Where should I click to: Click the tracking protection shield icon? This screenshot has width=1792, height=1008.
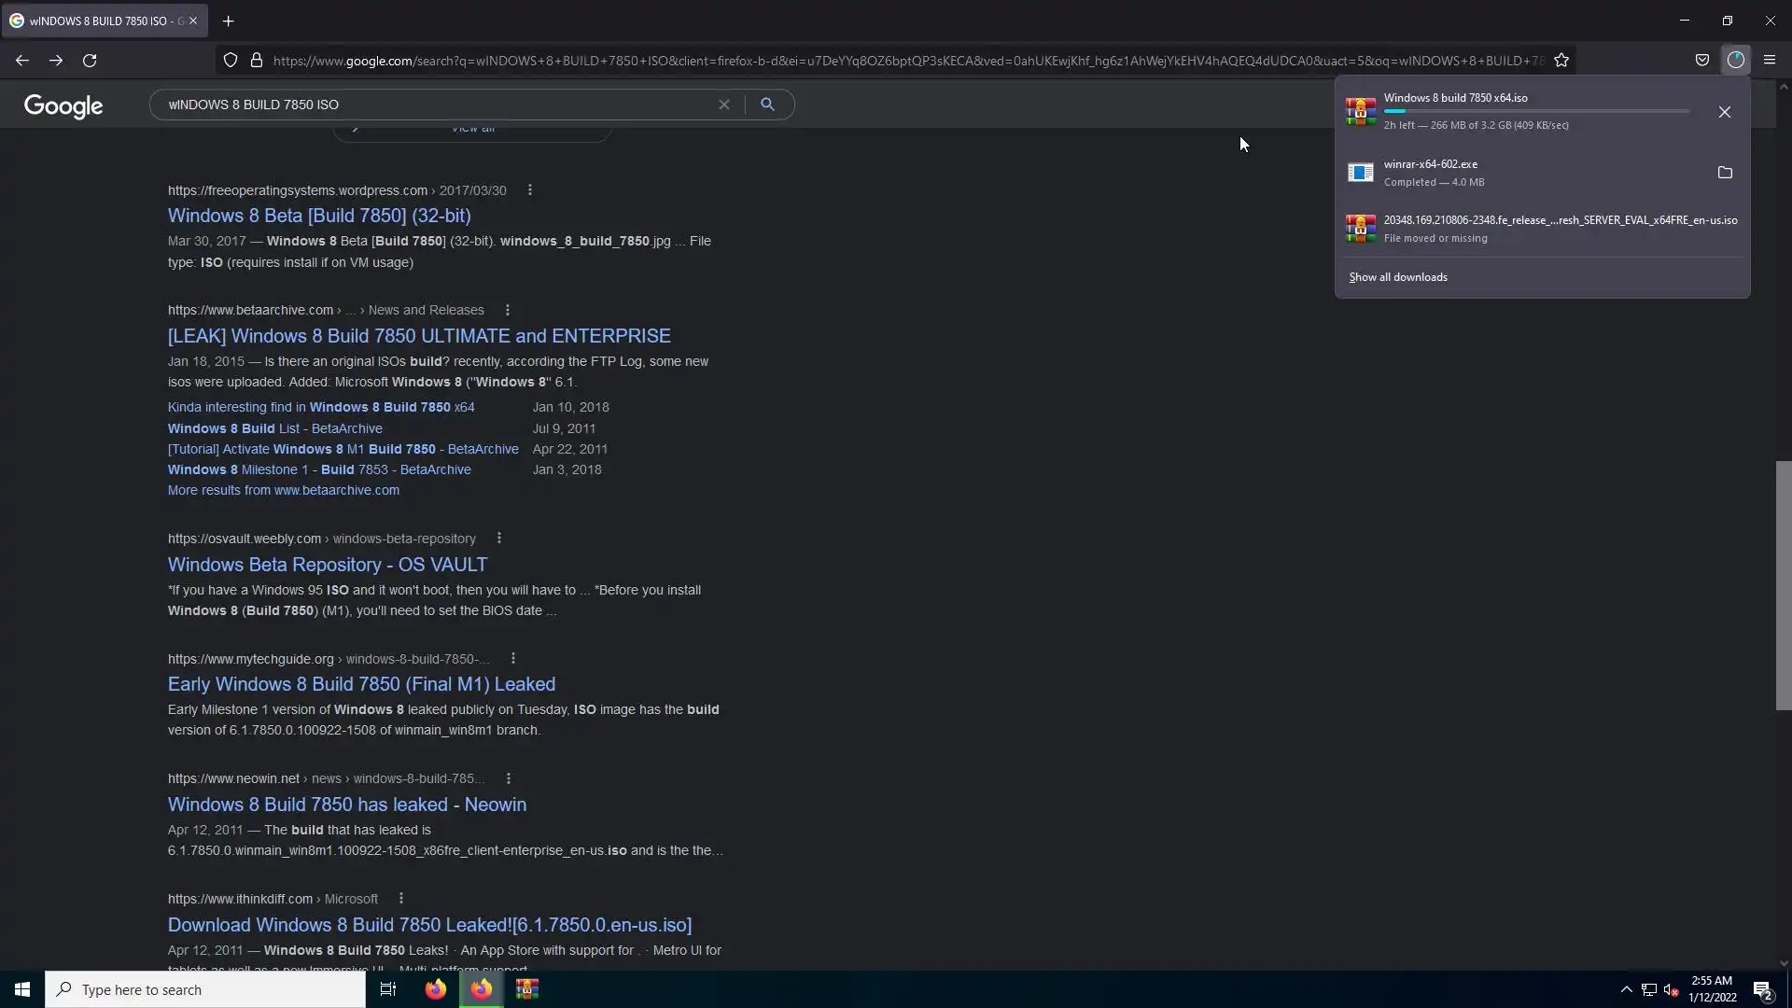pyautogui.click(x=231, y=61)
